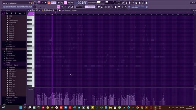Click the time display 0:24

tap(82, 3)
